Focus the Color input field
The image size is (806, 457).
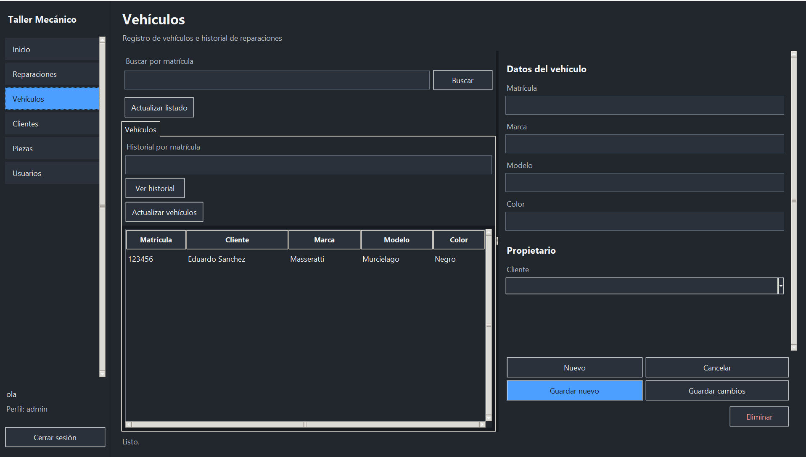click(x=645, y=221)
